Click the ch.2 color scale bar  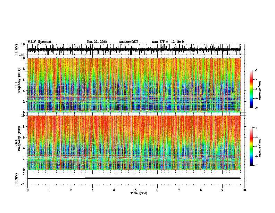tap(251, 147)
